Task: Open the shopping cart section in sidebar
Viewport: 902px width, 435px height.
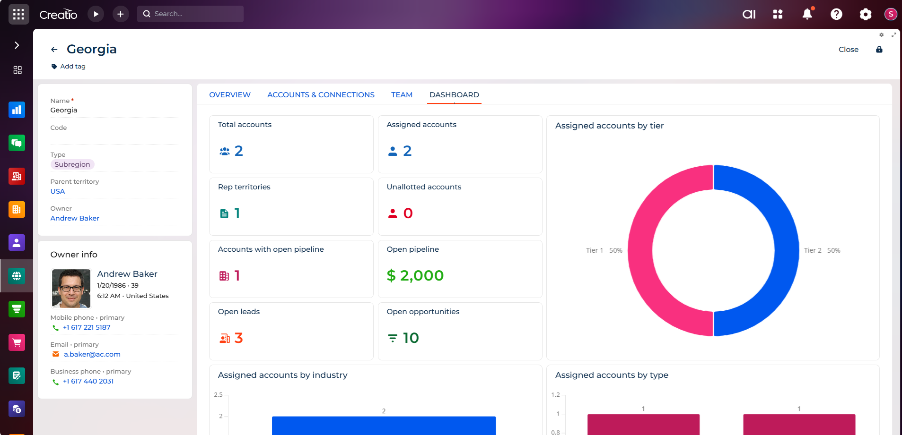Action: point(17,342)
